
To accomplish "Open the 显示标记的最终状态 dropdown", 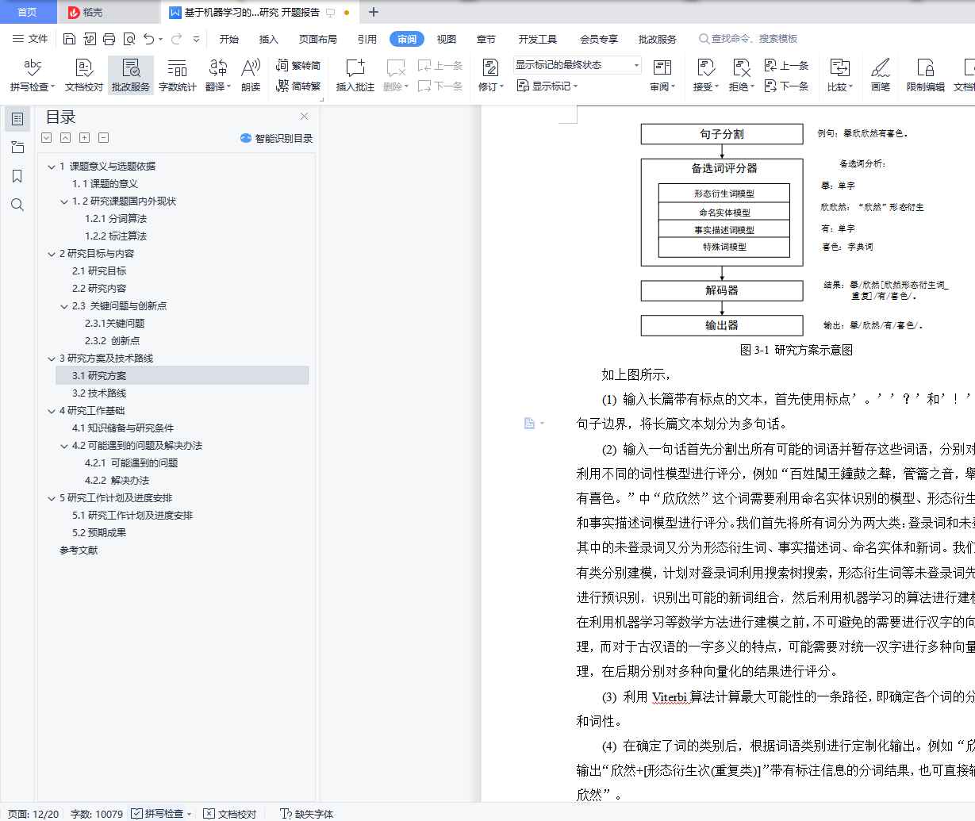I will [x=577, y=65].
